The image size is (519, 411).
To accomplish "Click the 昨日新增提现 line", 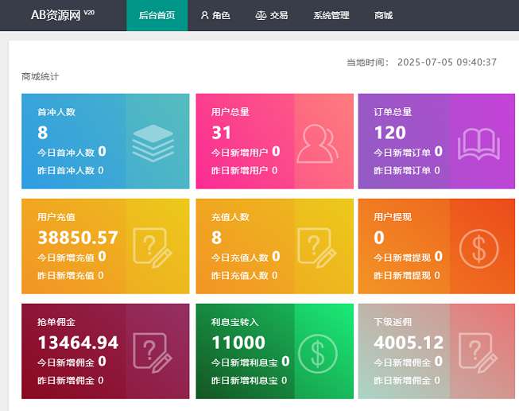I will click(407, 276).
